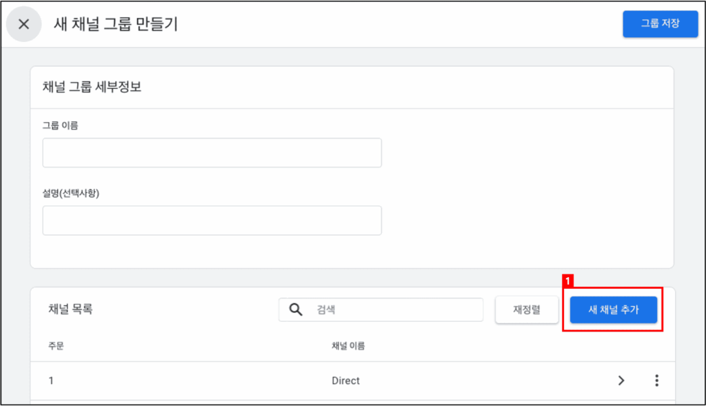Click the 채널 이름 column header
The width and height of the screenshot is (706, 406).
[348, 346]
